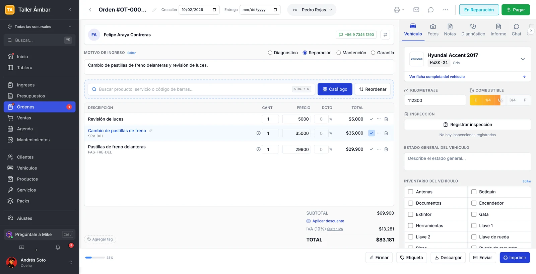Set fuel level to 3/4
This screenshot has height=274, width=536.
[512, 100]
